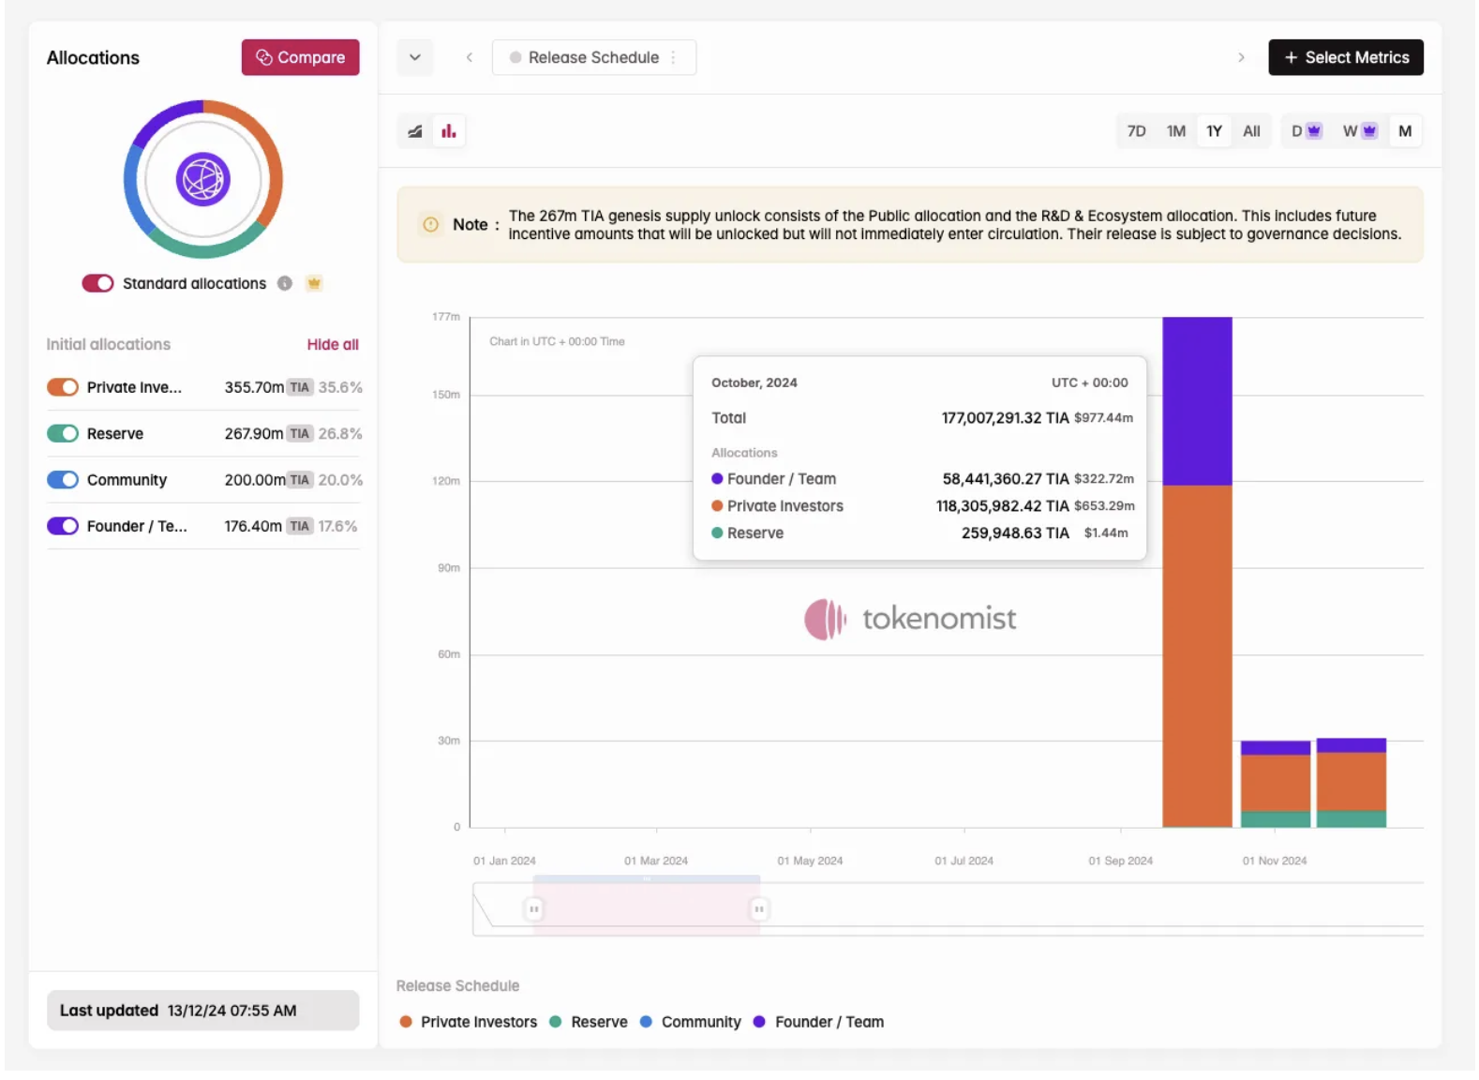Go to next metric with right chevron
The height and width of the screenshot is (1080, 1479).
pyautogui.click(x=1241, y=57)
